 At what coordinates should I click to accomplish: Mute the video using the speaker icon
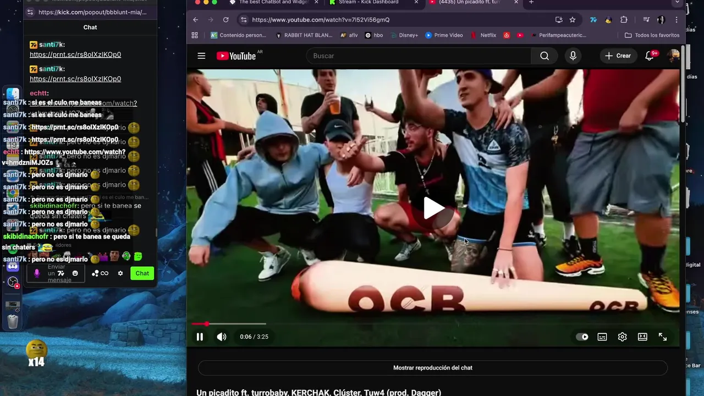point(221,337)
